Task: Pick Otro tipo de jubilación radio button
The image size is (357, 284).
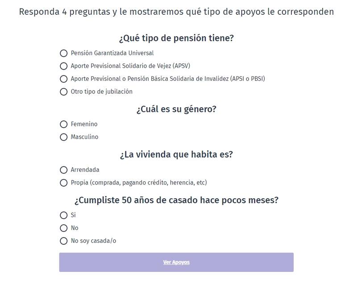Action: pyautogui.click(x=63, y=92)
